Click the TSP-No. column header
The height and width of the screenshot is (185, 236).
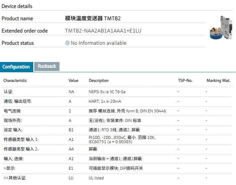point(185,81)
